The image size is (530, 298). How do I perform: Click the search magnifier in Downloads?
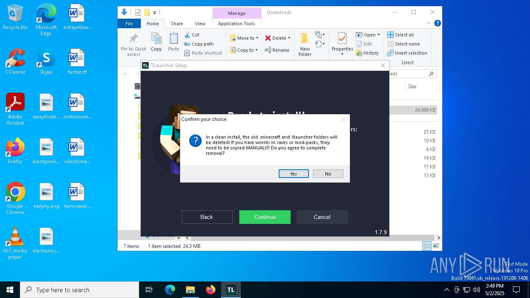(x=431, y=74)
